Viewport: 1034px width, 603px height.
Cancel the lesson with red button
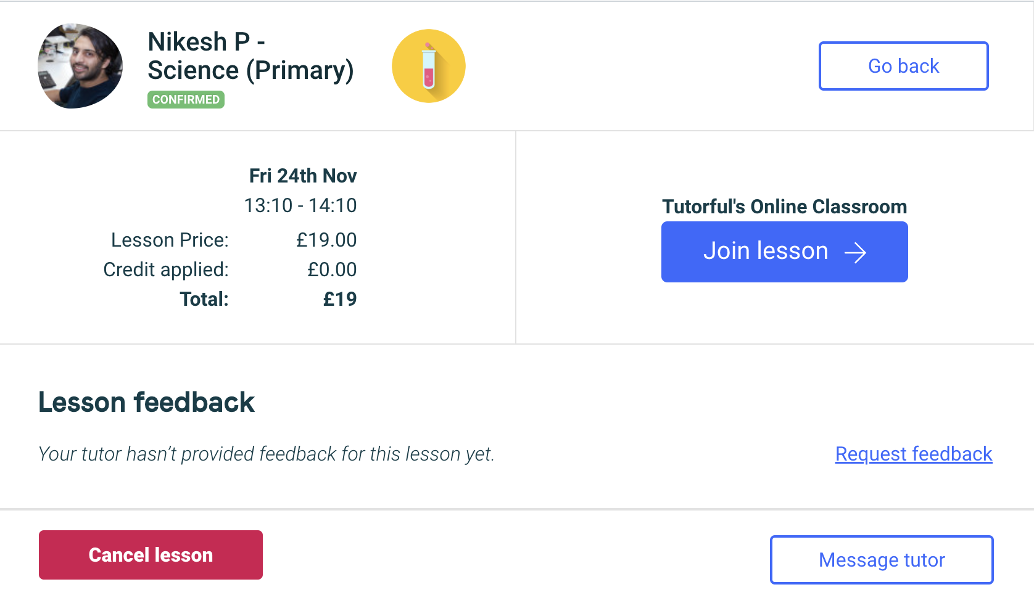tap(151, 555)
